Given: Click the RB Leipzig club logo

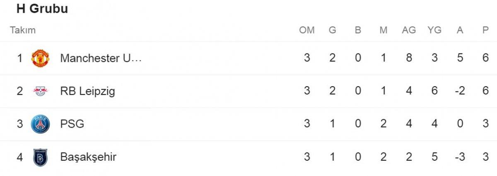Looking at the screenshot, I should click(x=40, y=91).
